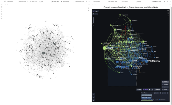Toggle the trends view button
Viewport: 172px width, 105px height.
click(165, 90)
